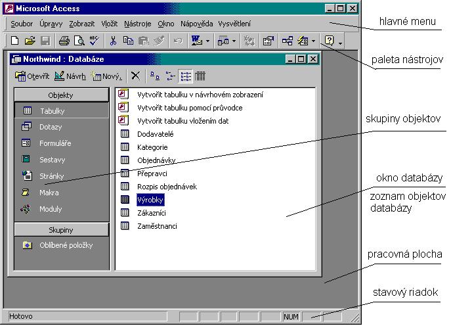Switch to Large Icons view
Viewport: 451px width, 326px height.
(x=155, y=76)
